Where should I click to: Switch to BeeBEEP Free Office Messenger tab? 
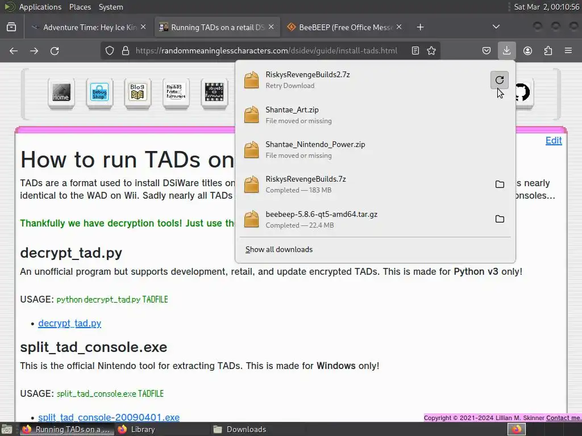(344, 27)
